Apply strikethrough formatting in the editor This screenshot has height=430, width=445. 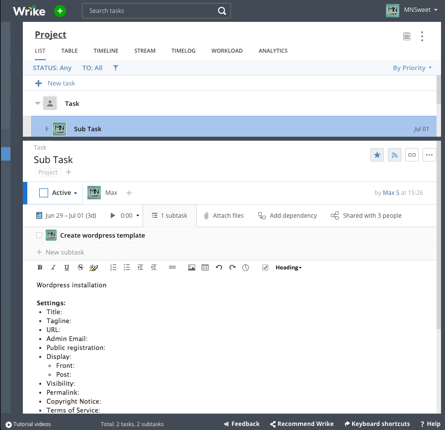(80, 267)
